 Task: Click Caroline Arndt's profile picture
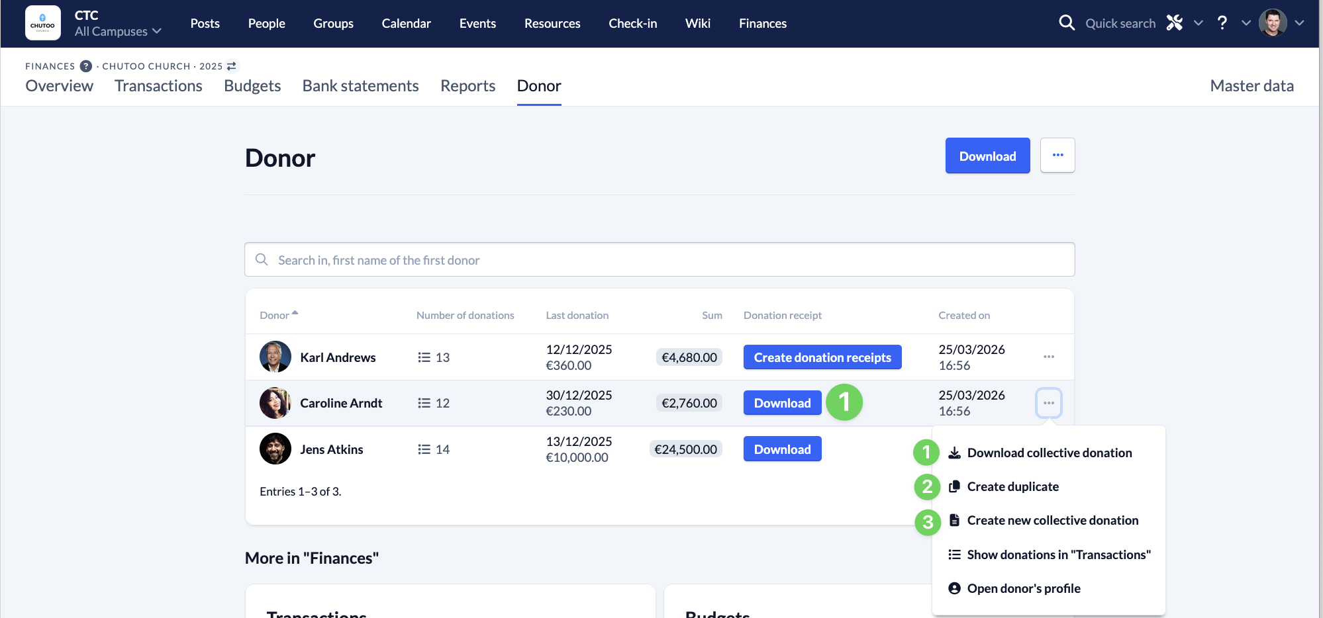click(x=275, y=403)
